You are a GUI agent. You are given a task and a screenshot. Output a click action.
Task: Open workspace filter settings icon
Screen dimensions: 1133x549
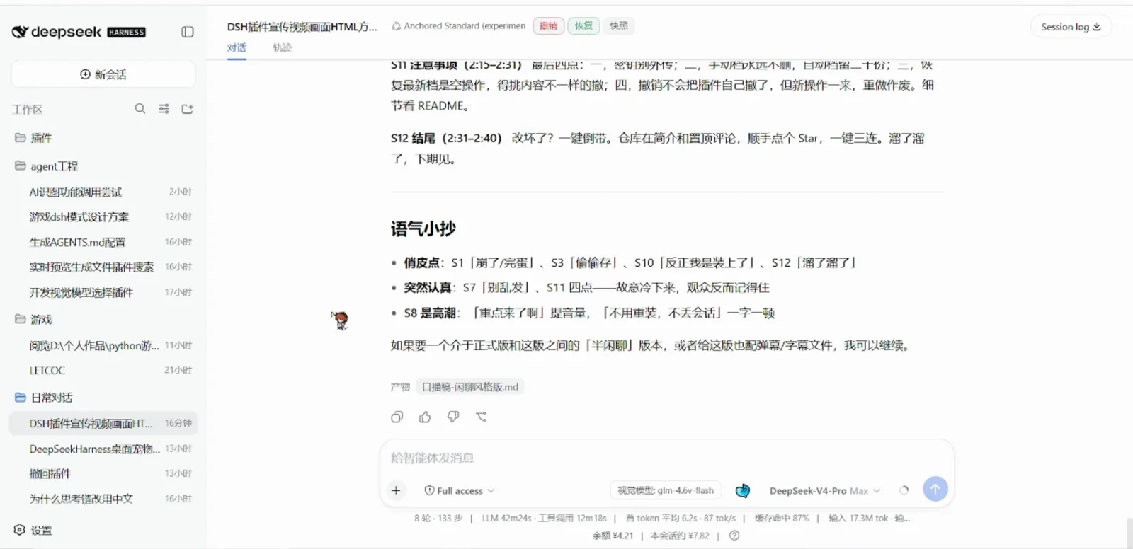(164, 108)
